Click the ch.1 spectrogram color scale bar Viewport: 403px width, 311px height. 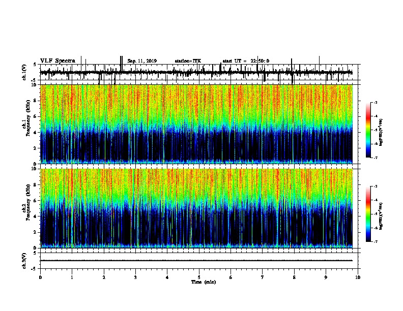pyautogui.click(x=368, y=130)
